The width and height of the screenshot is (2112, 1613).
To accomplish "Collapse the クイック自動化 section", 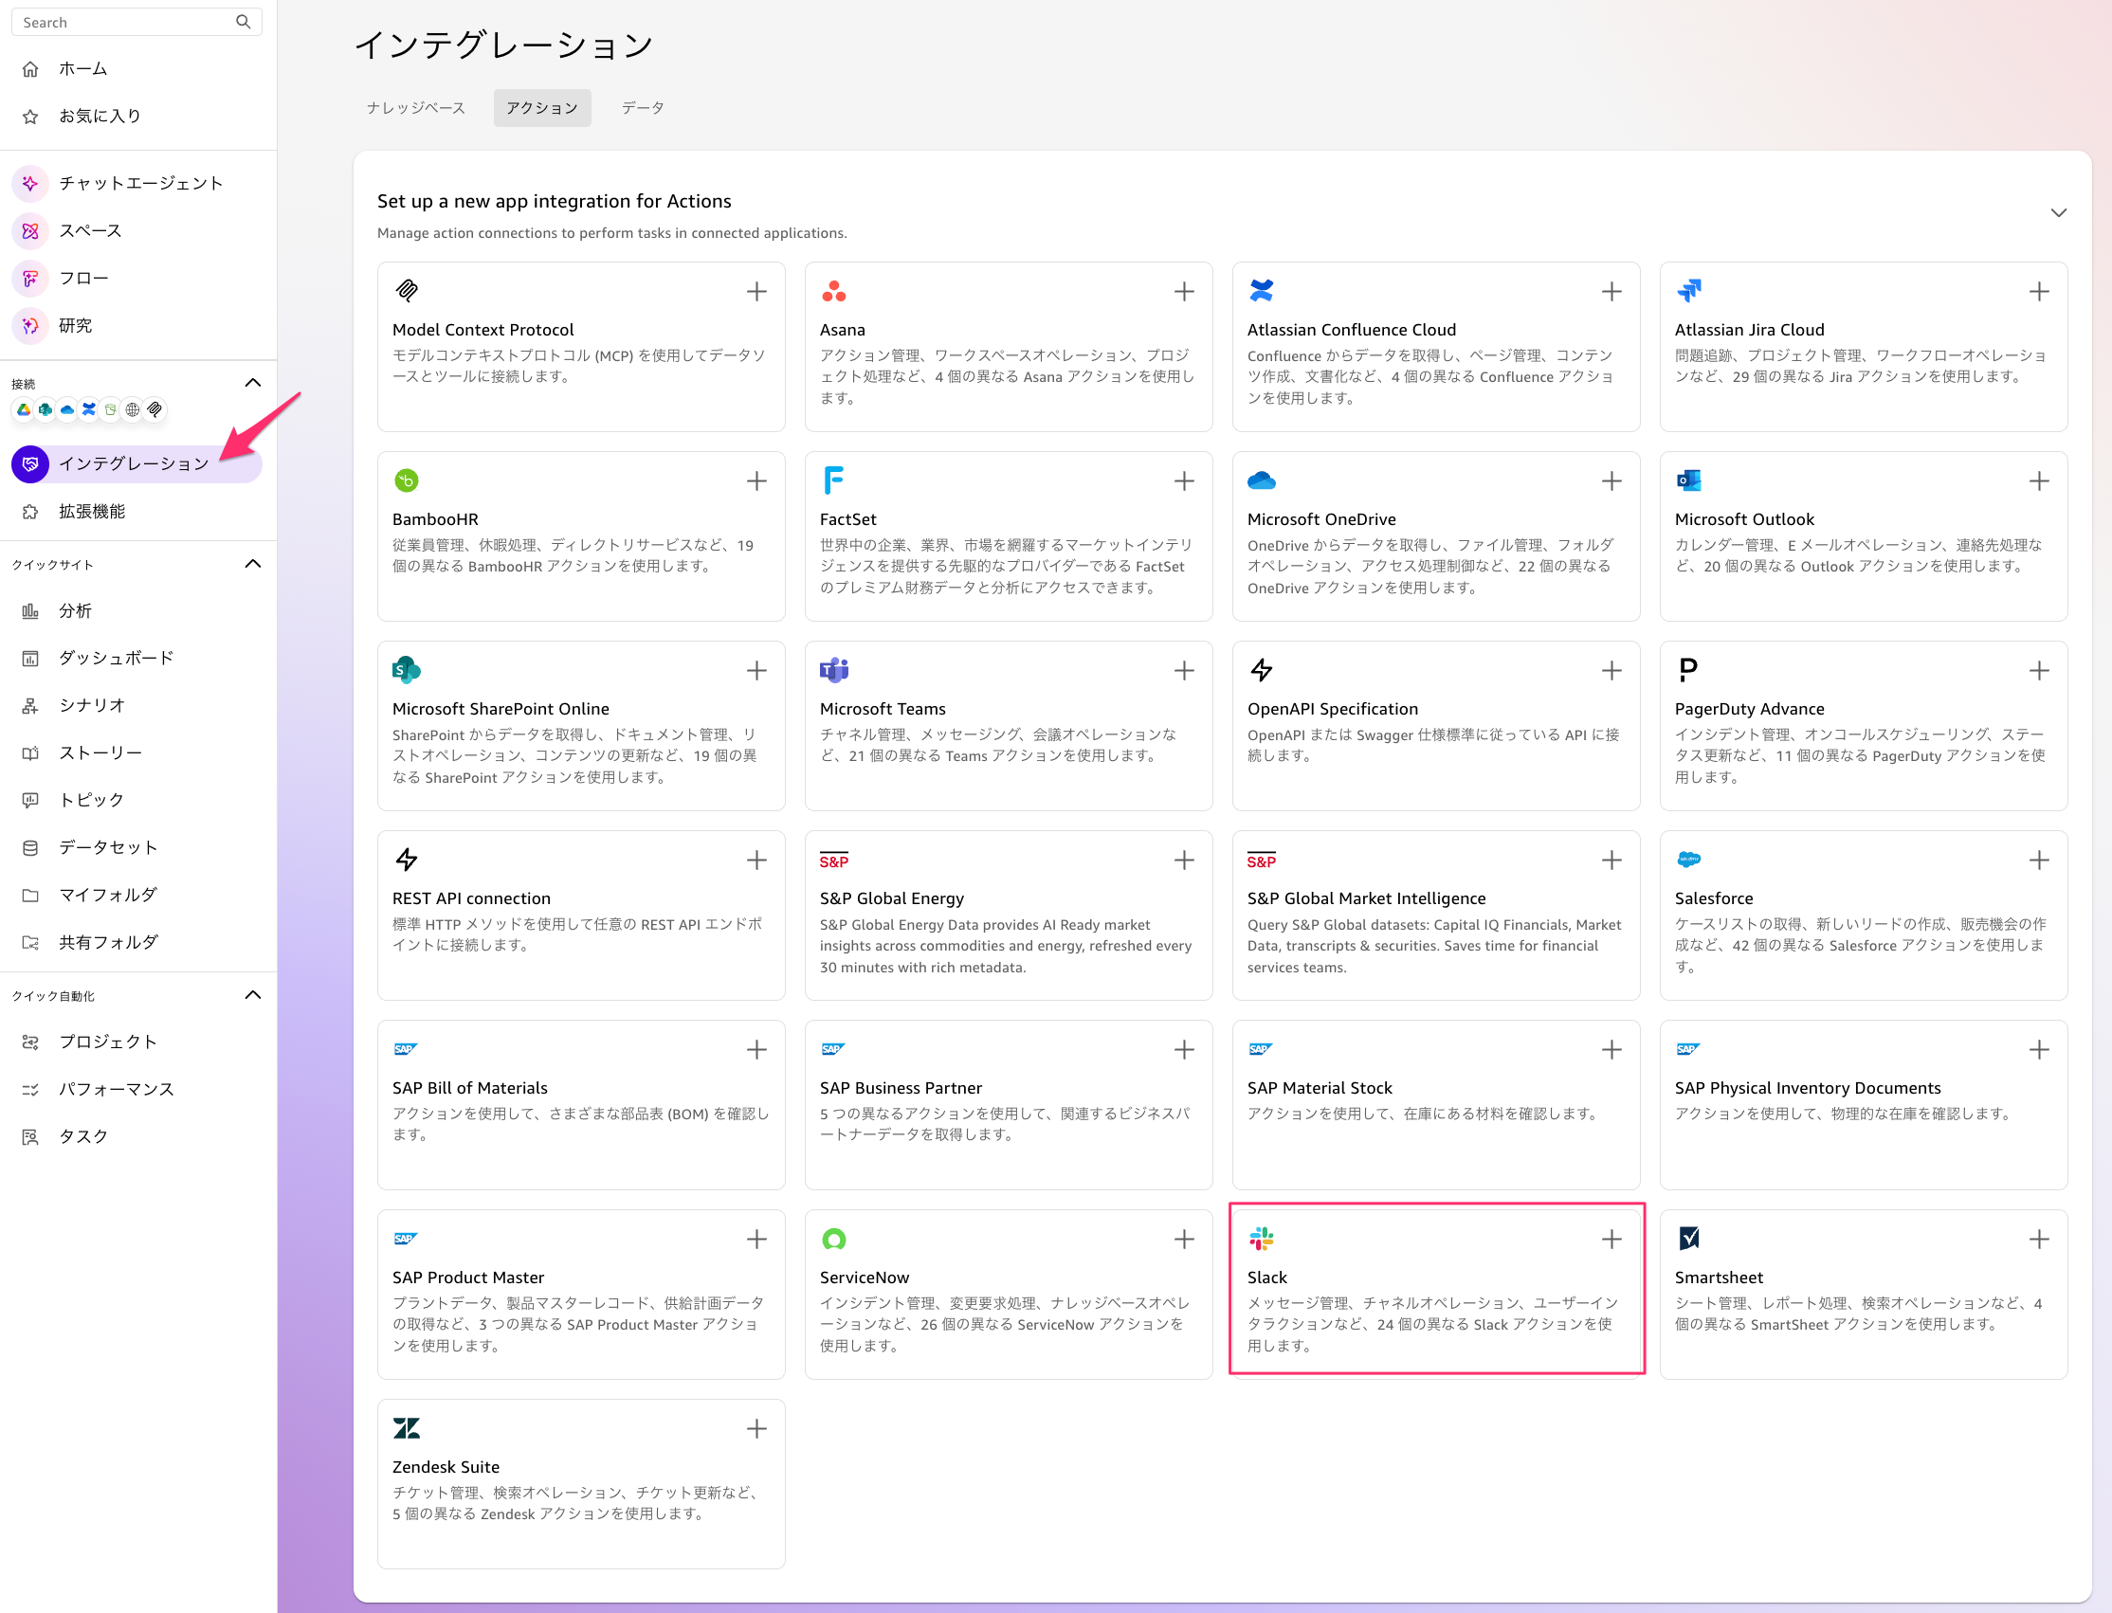I will (252, 995).
